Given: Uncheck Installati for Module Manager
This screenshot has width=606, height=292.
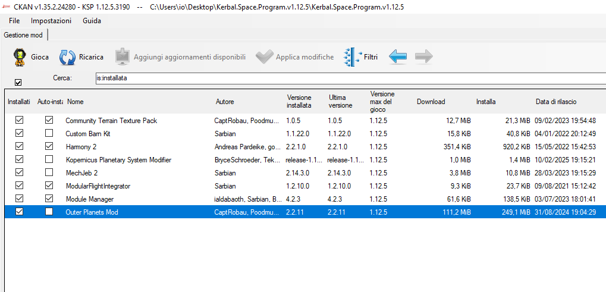Looking at the screenshot, I should click(19, 199).
